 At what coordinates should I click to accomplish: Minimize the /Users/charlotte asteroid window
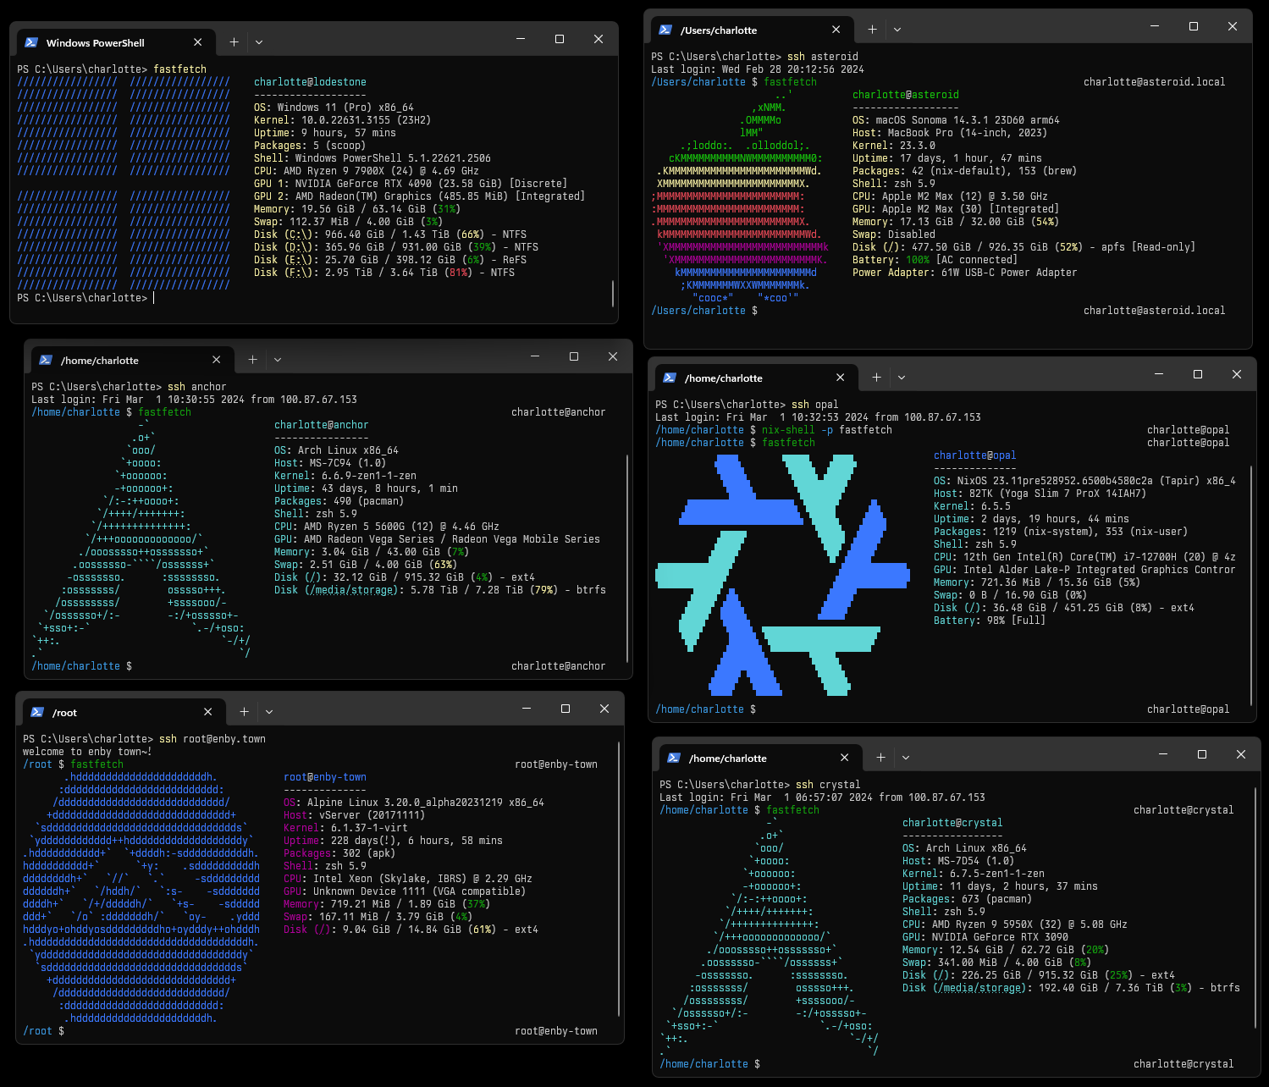(1155, 26)
